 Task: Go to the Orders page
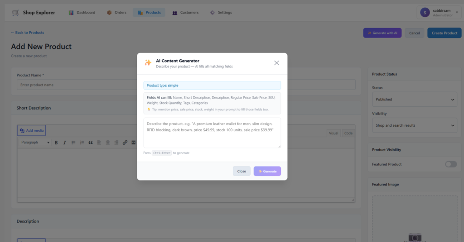(x=116, y=12)
